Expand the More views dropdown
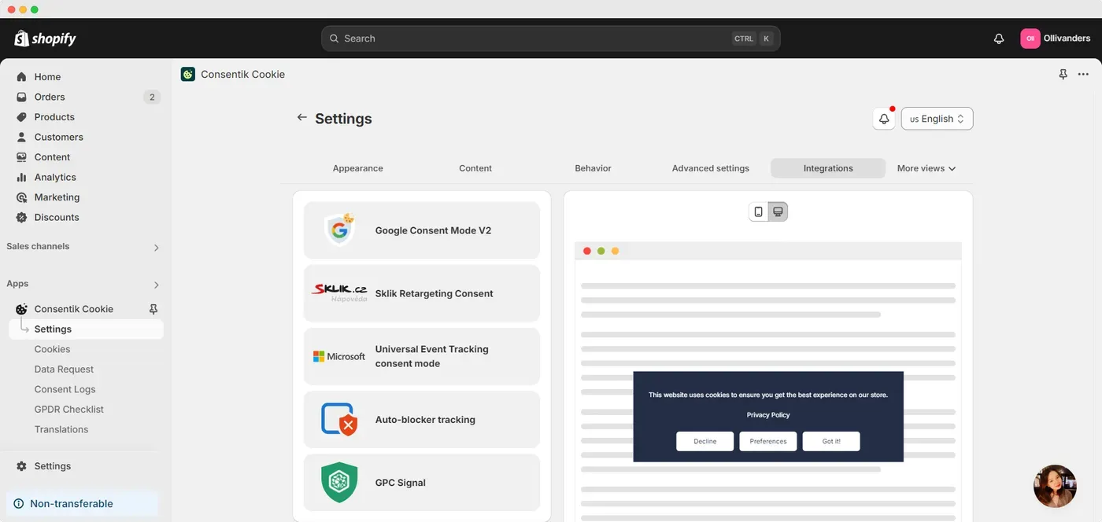 pos(926,168)
